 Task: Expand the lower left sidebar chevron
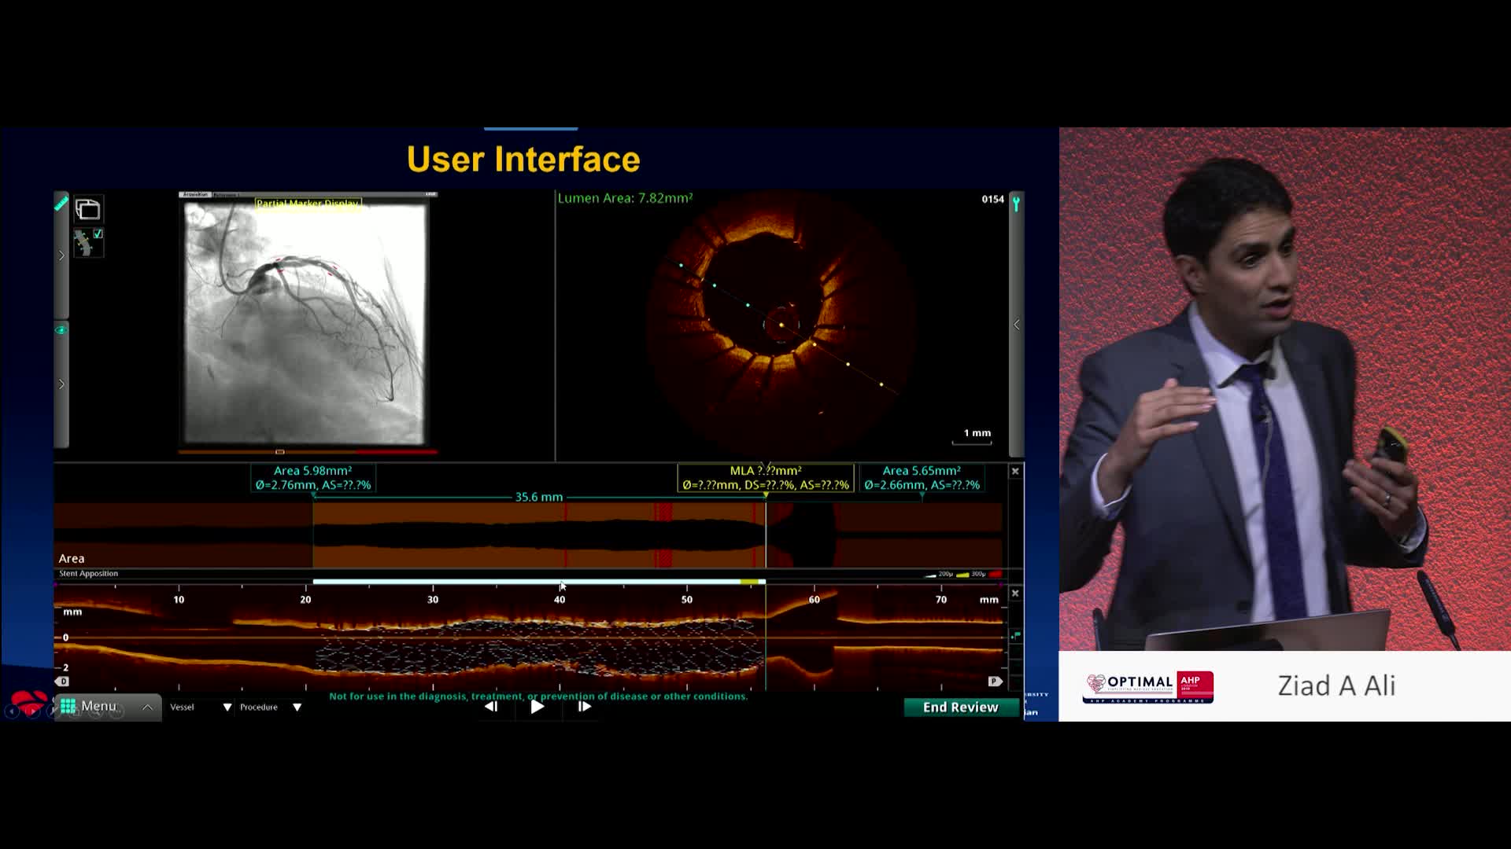click(x=61, y=384)
